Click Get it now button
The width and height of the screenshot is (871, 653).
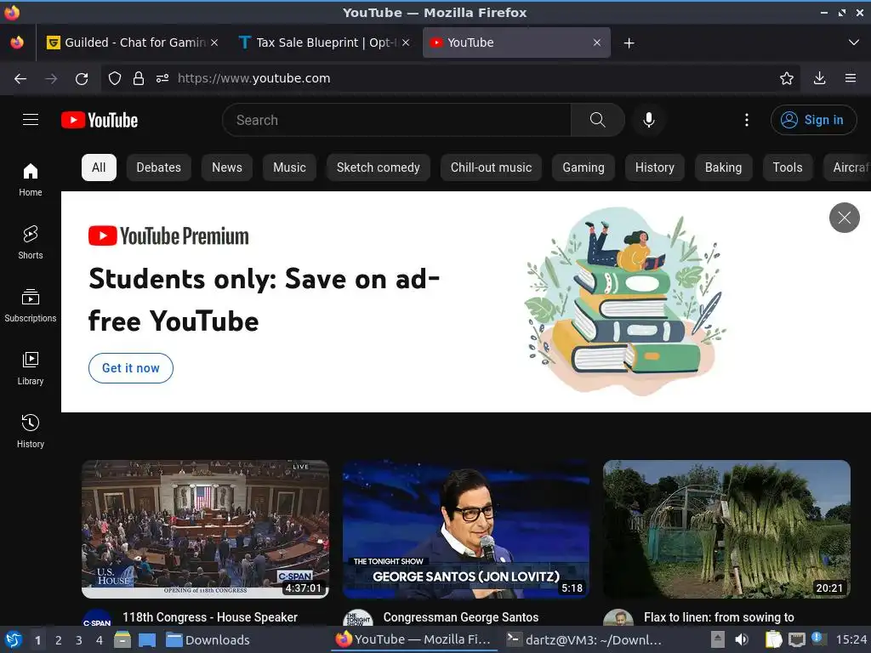[130, 368]
